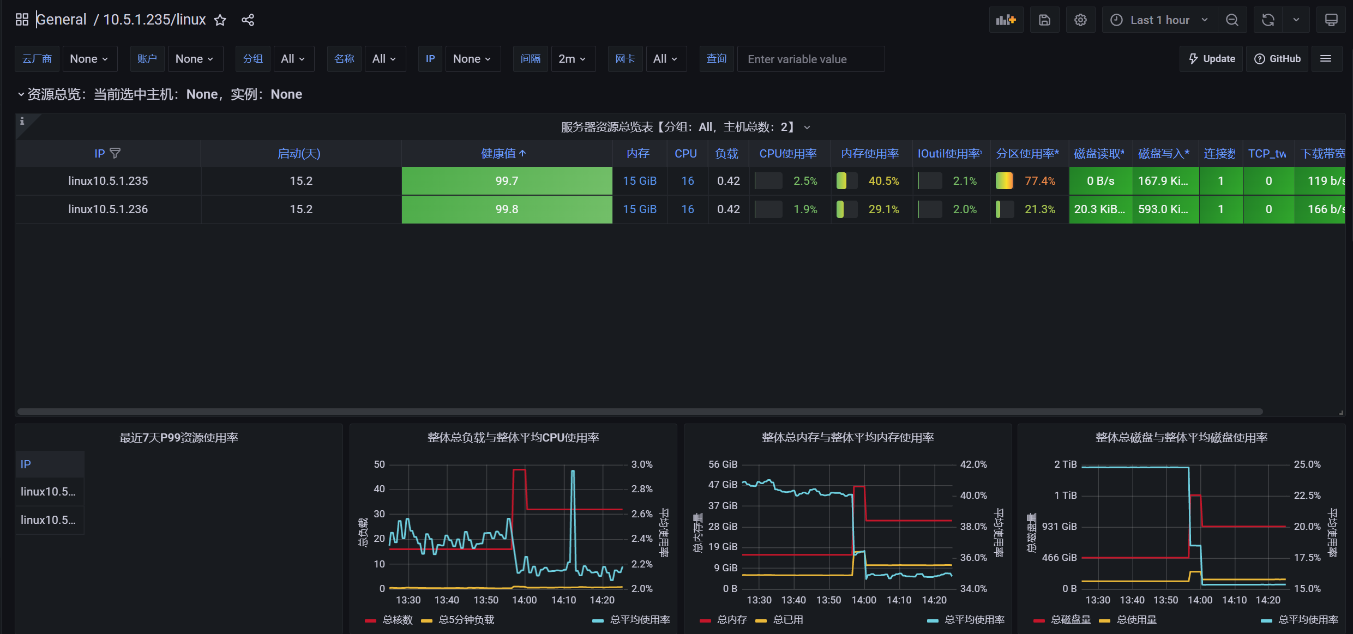The width and height of the screenshot is (1353, 634).
Task: Star the dashboard as favorite
Action: pyautogui.click(x=220, y=20)
